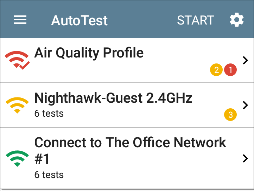Click the AutoTest title text
The image size is (254, 191).
point(79,20)
